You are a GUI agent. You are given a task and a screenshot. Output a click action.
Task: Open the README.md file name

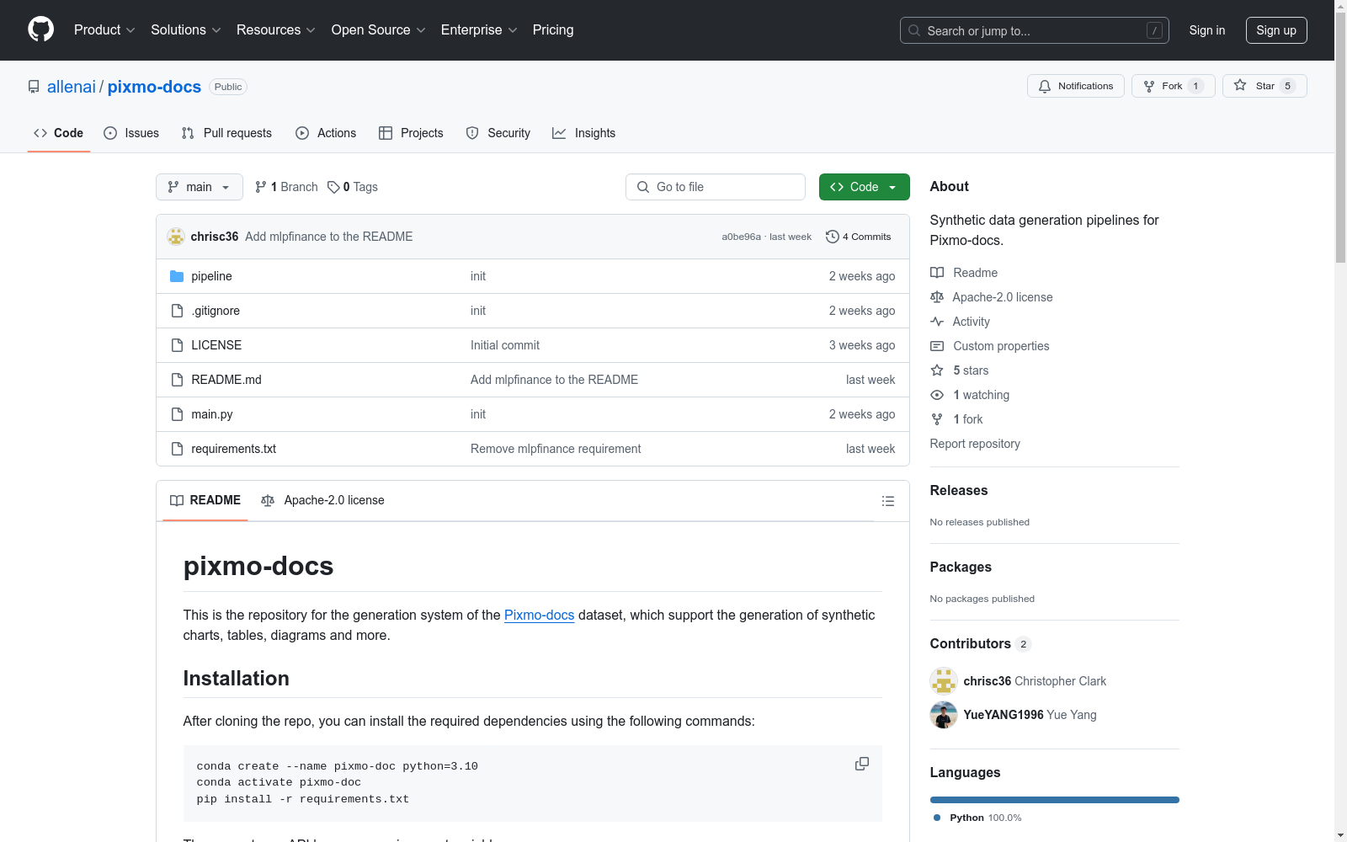pos(226,380)
